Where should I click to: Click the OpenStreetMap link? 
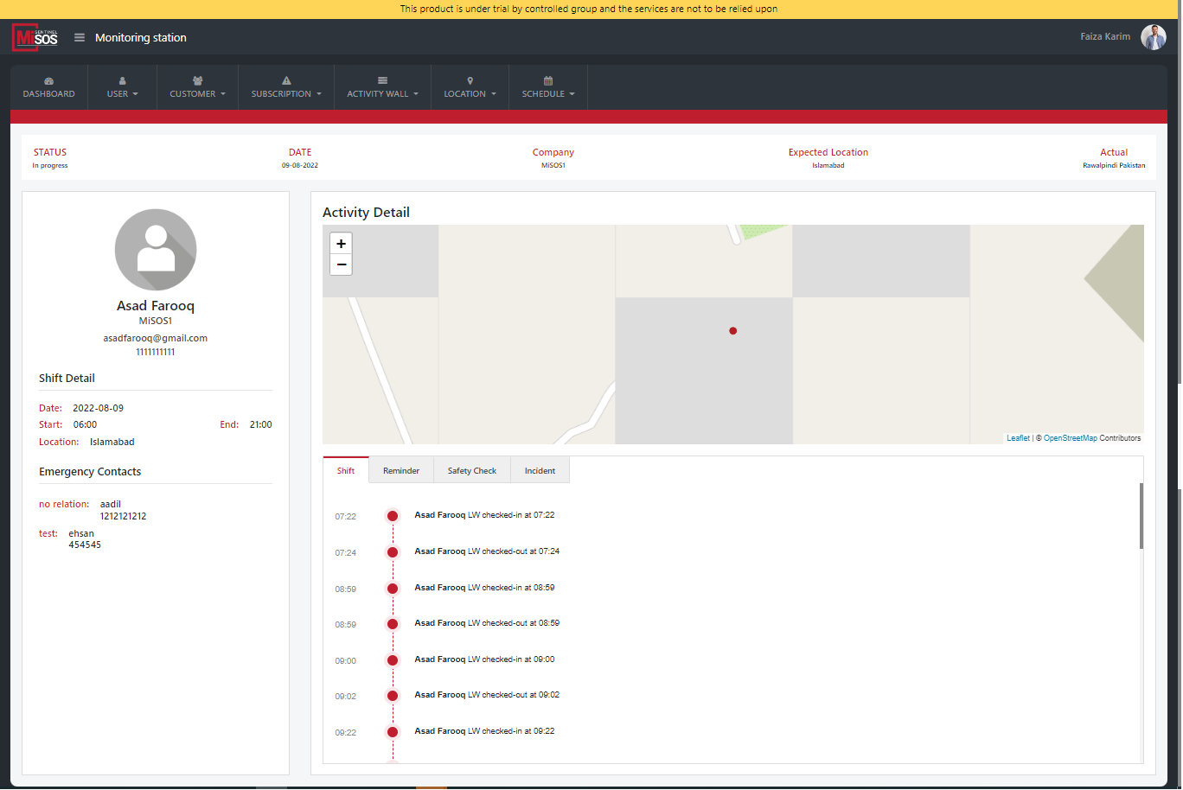click(x=1070, y=438)
